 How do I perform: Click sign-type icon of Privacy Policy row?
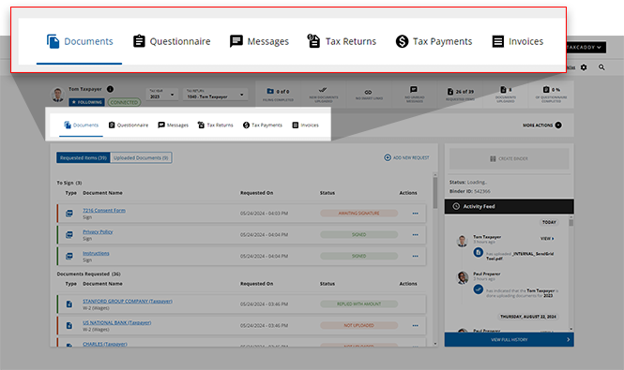coord(69,235)
